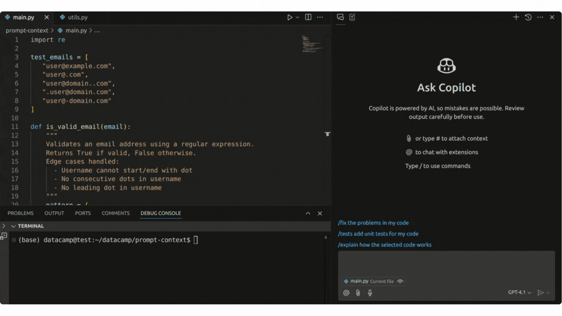Screen dimensions: 562x316
Task: Start voice input with microphone icon
Action: click(x=370, y=293)
